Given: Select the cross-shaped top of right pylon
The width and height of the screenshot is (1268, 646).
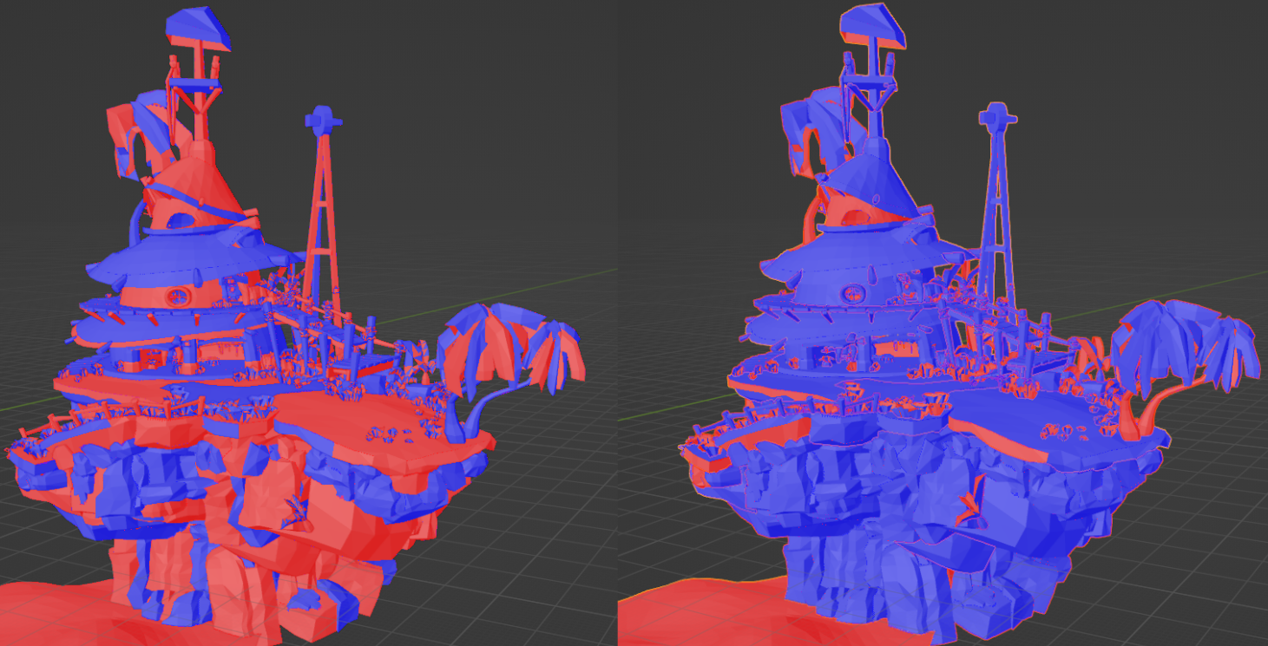Looking at the screenshot, I should point(995,115).
